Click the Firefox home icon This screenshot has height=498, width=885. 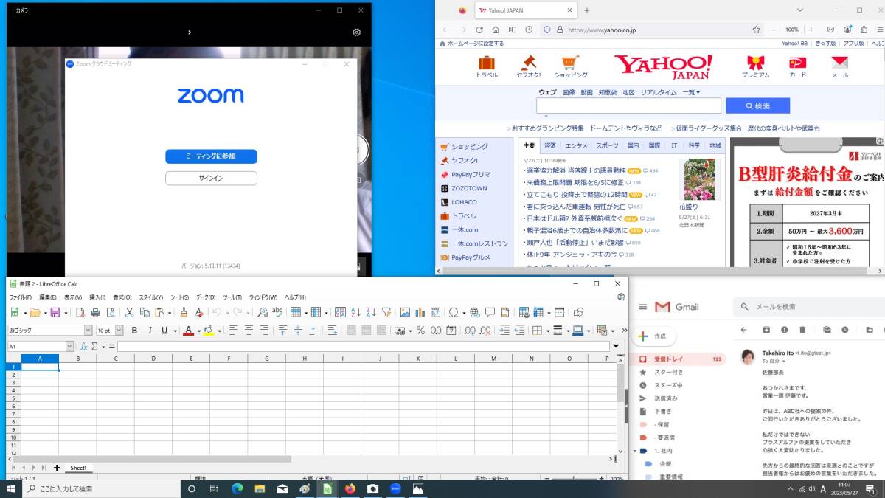[496, 30]
